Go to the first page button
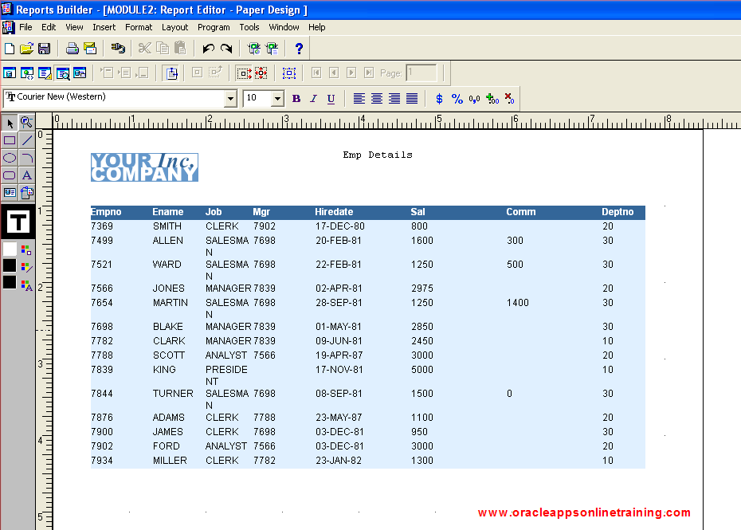This screenshot has height=530, width=741. [316, 73]
